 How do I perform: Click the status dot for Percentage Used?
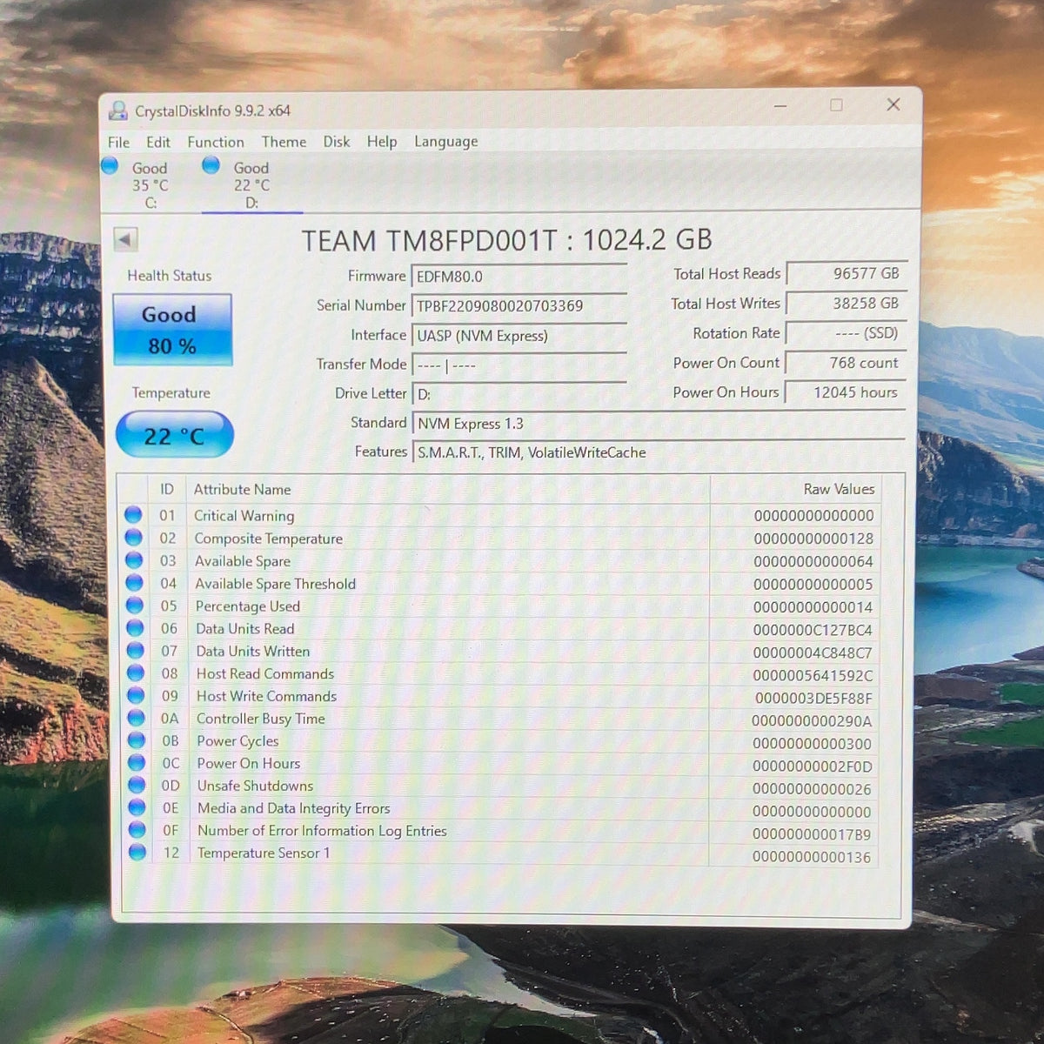[x=135, y=606]
